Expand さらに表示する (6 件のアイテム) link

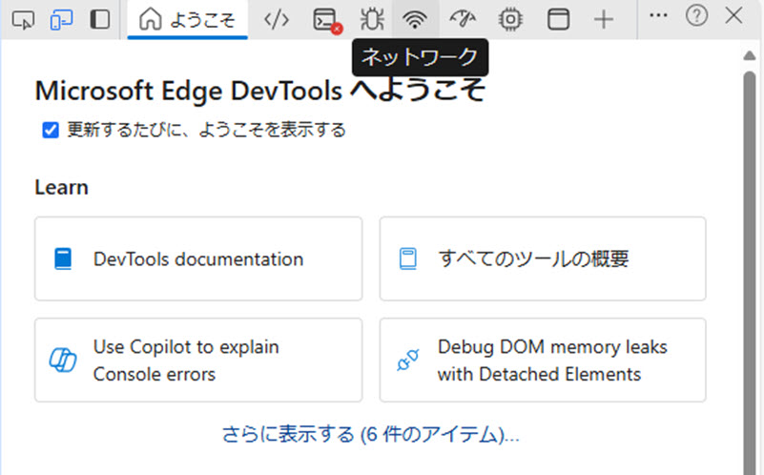pos(370,434)
